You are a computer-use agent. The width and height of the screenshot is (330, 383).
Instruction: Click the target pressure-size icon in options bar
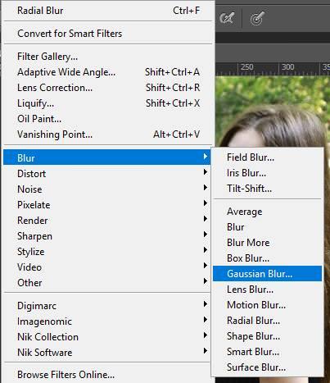[257, 19]
